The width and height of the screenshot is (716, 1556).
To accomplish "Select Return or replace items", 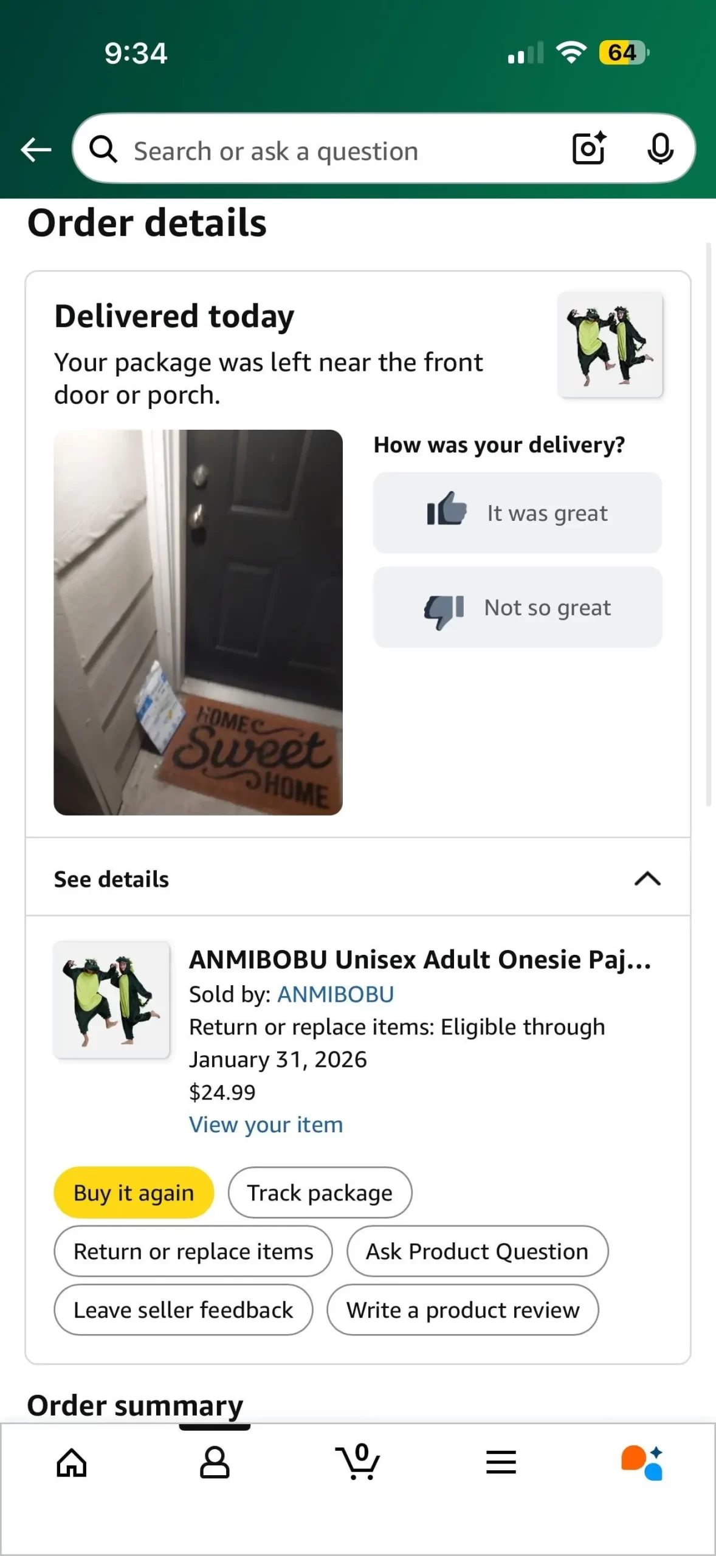I will click(193, 1251).
